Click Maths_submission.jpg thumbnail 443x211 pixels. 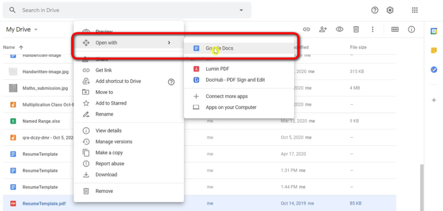[x=13, y=88]
